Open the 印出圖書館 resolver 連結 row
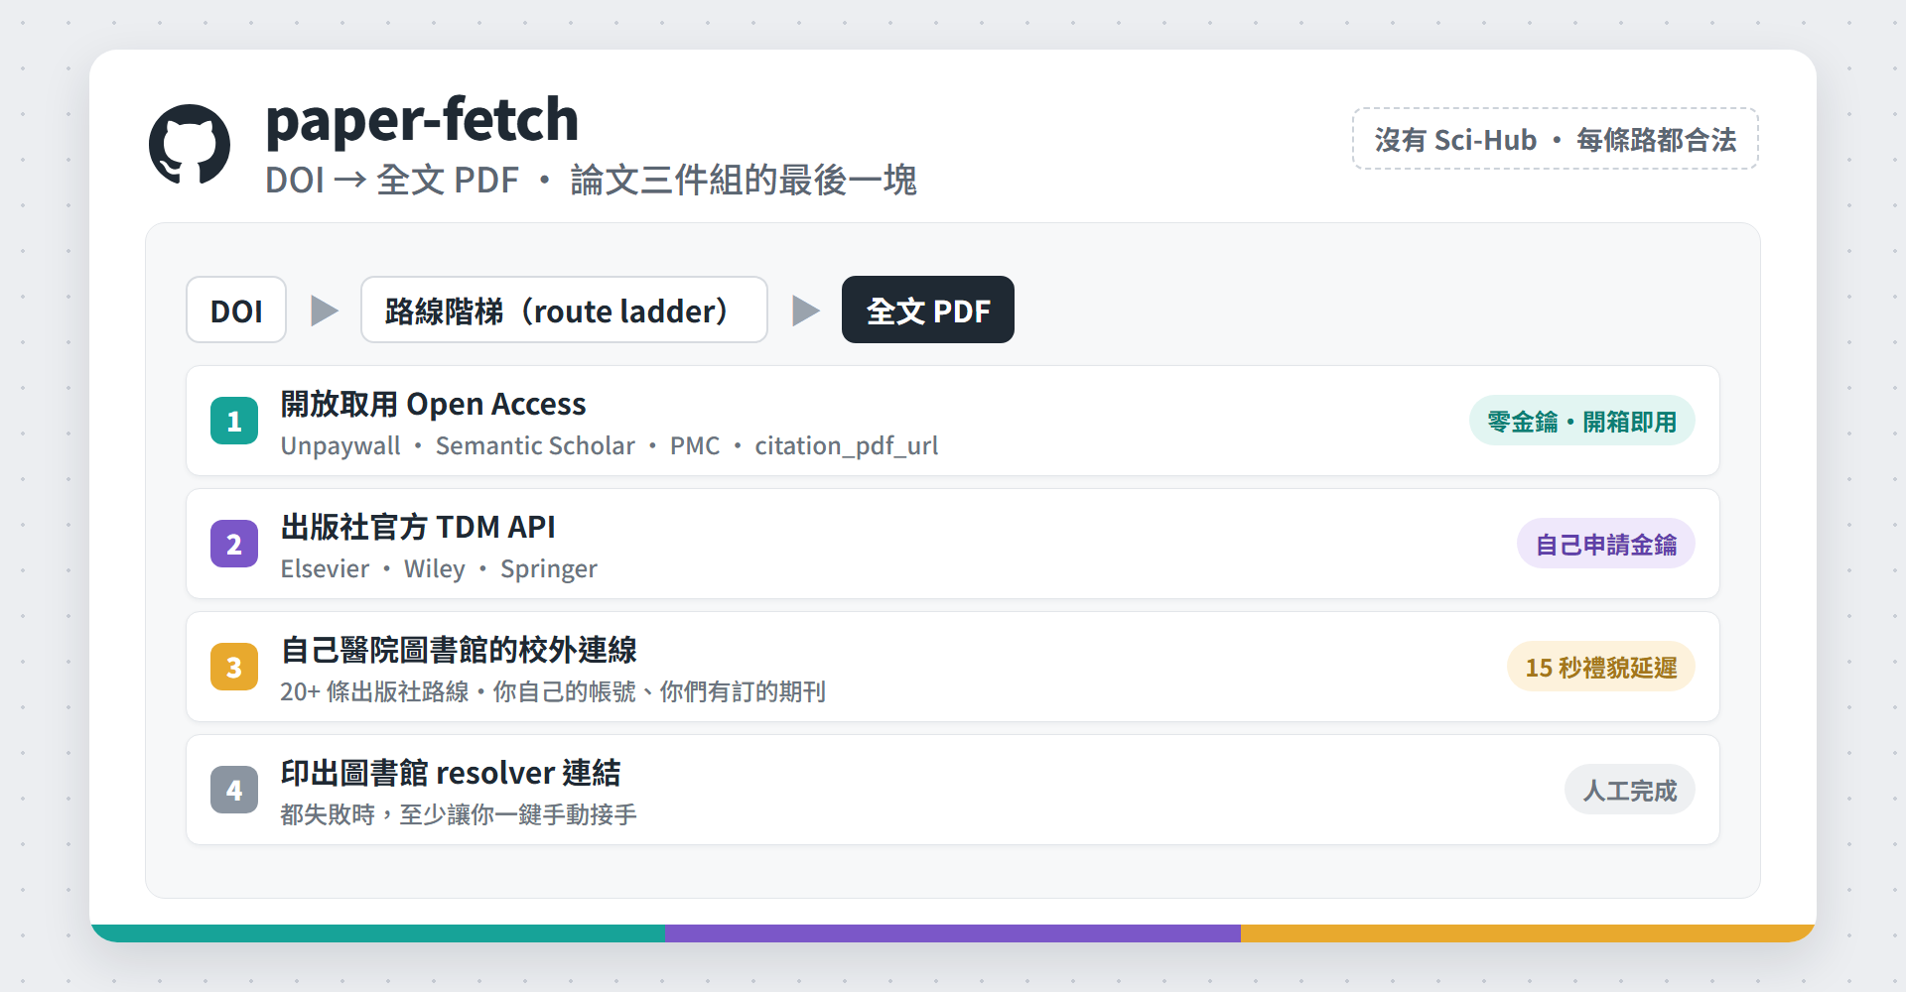 [953, 790]
